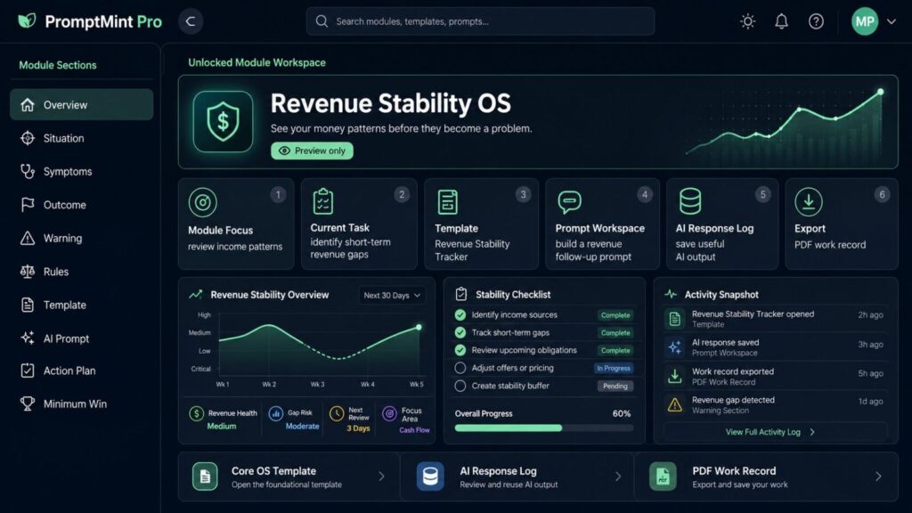Check Create stability buffer item
The image size is (912, 513).
coord(460,386)
